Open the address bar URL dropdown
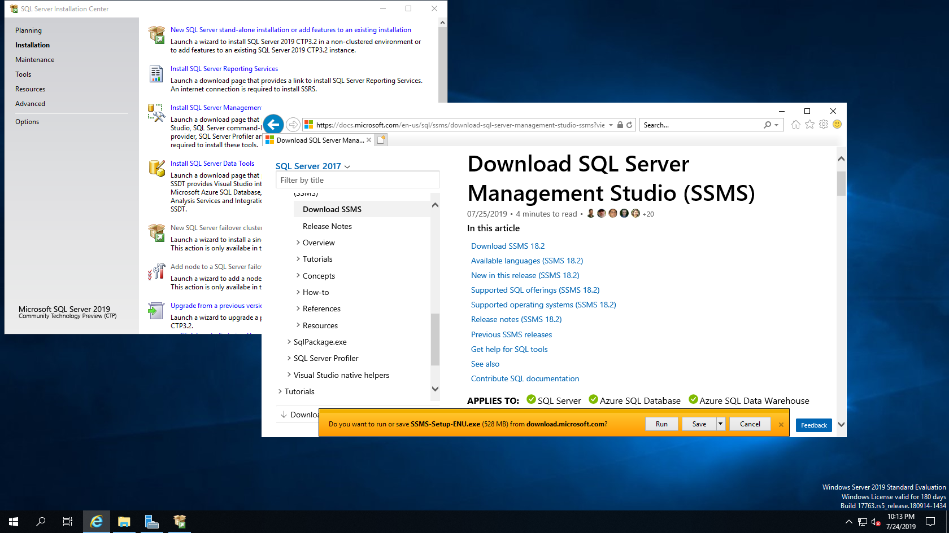The width and height of the screenshot is (949, 533). [x=611, y=125]
